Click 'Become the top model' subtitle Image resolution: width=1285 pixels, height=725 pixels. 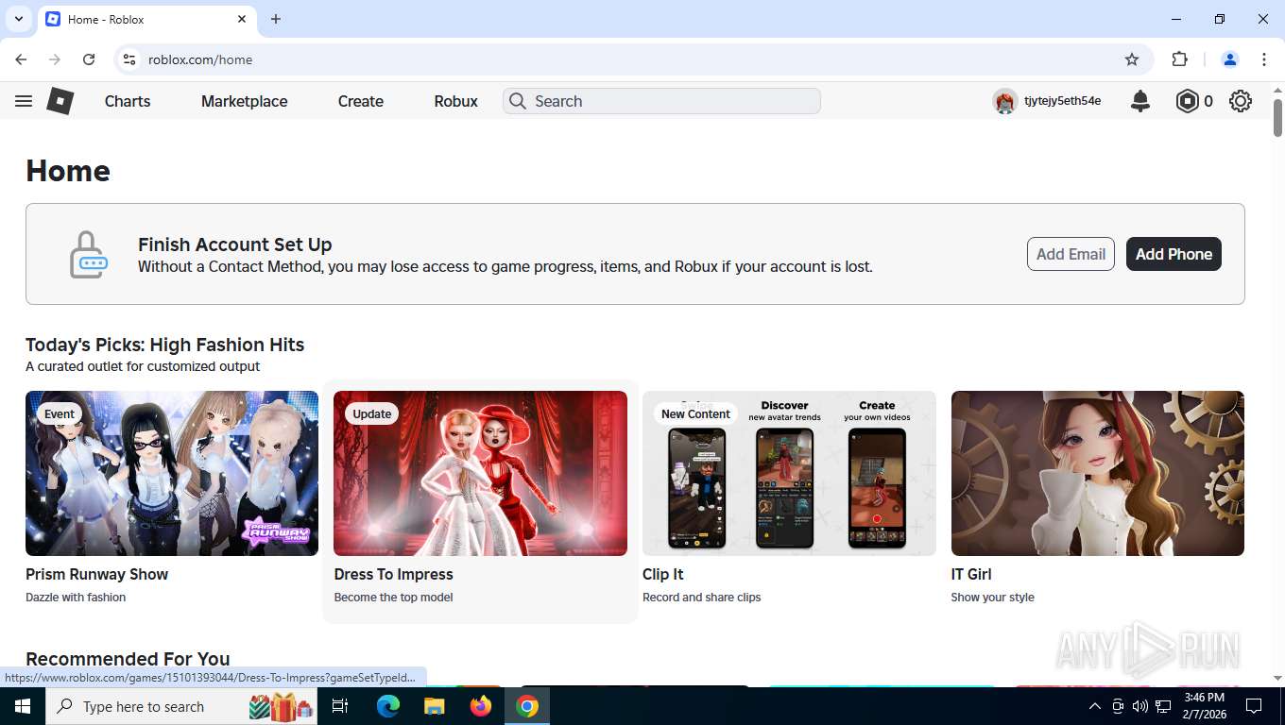(x=393, y=597)
